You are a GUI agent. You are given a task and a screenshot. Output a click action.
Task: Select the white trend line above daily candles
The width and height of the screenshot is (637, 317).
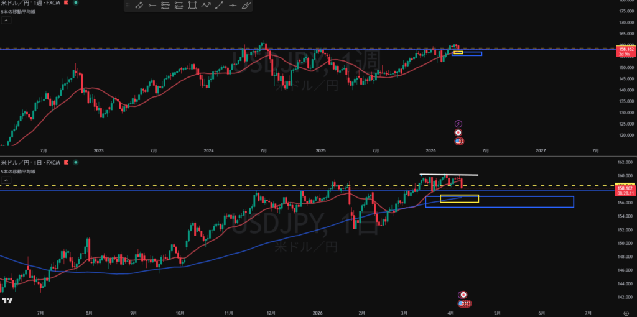coord(448,174)
